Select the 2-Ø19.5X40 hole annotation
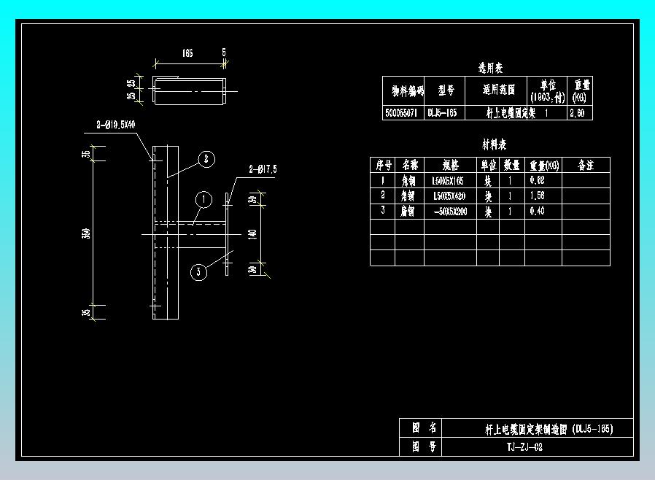The image size is (655, 480). pos(116,125)
